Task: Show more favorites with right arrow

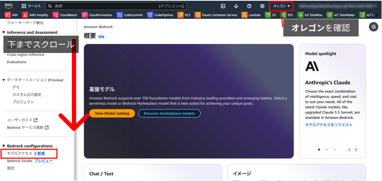Action: pyautogui.click(x=377, y=15)
